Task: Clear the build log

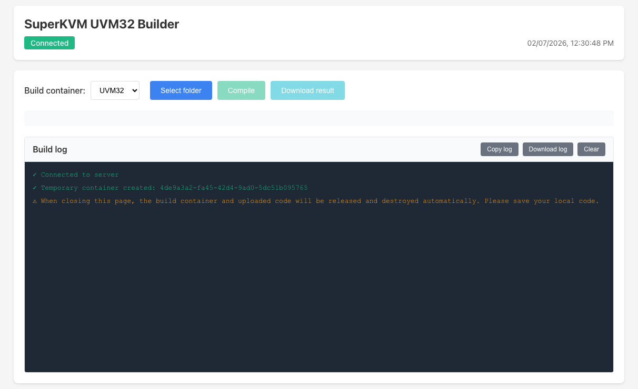Action: [x=591, y=149]
